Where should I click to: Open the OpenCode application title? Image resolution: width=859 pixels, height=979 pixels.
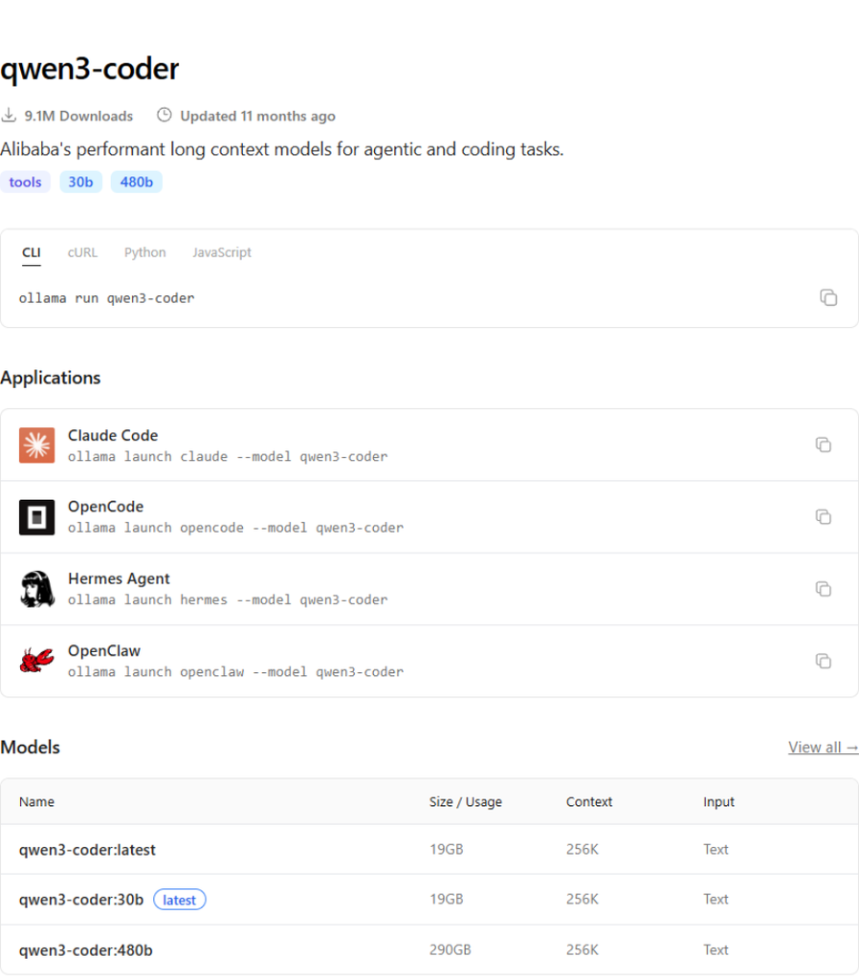click(x=105, y=507)
